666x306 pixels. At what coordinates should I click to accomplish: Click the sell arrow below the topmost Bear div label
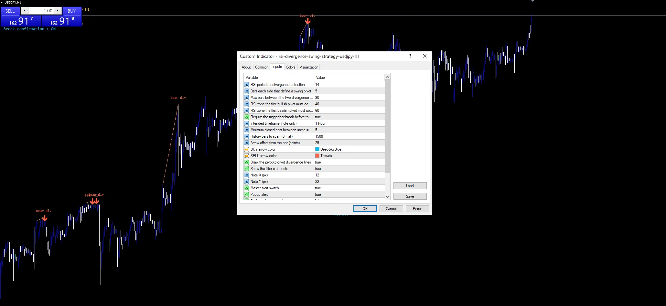308,21
